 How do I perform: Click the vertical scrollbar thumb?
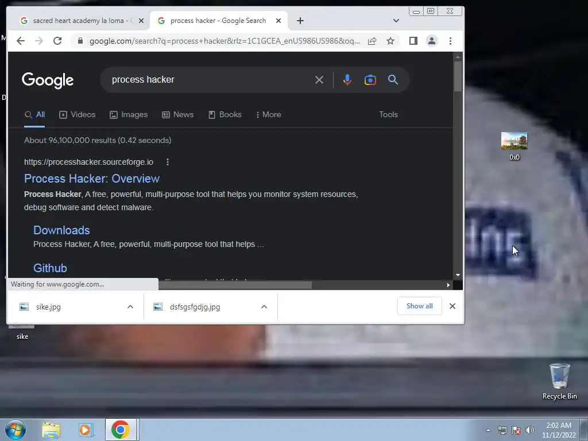[458, 76]
